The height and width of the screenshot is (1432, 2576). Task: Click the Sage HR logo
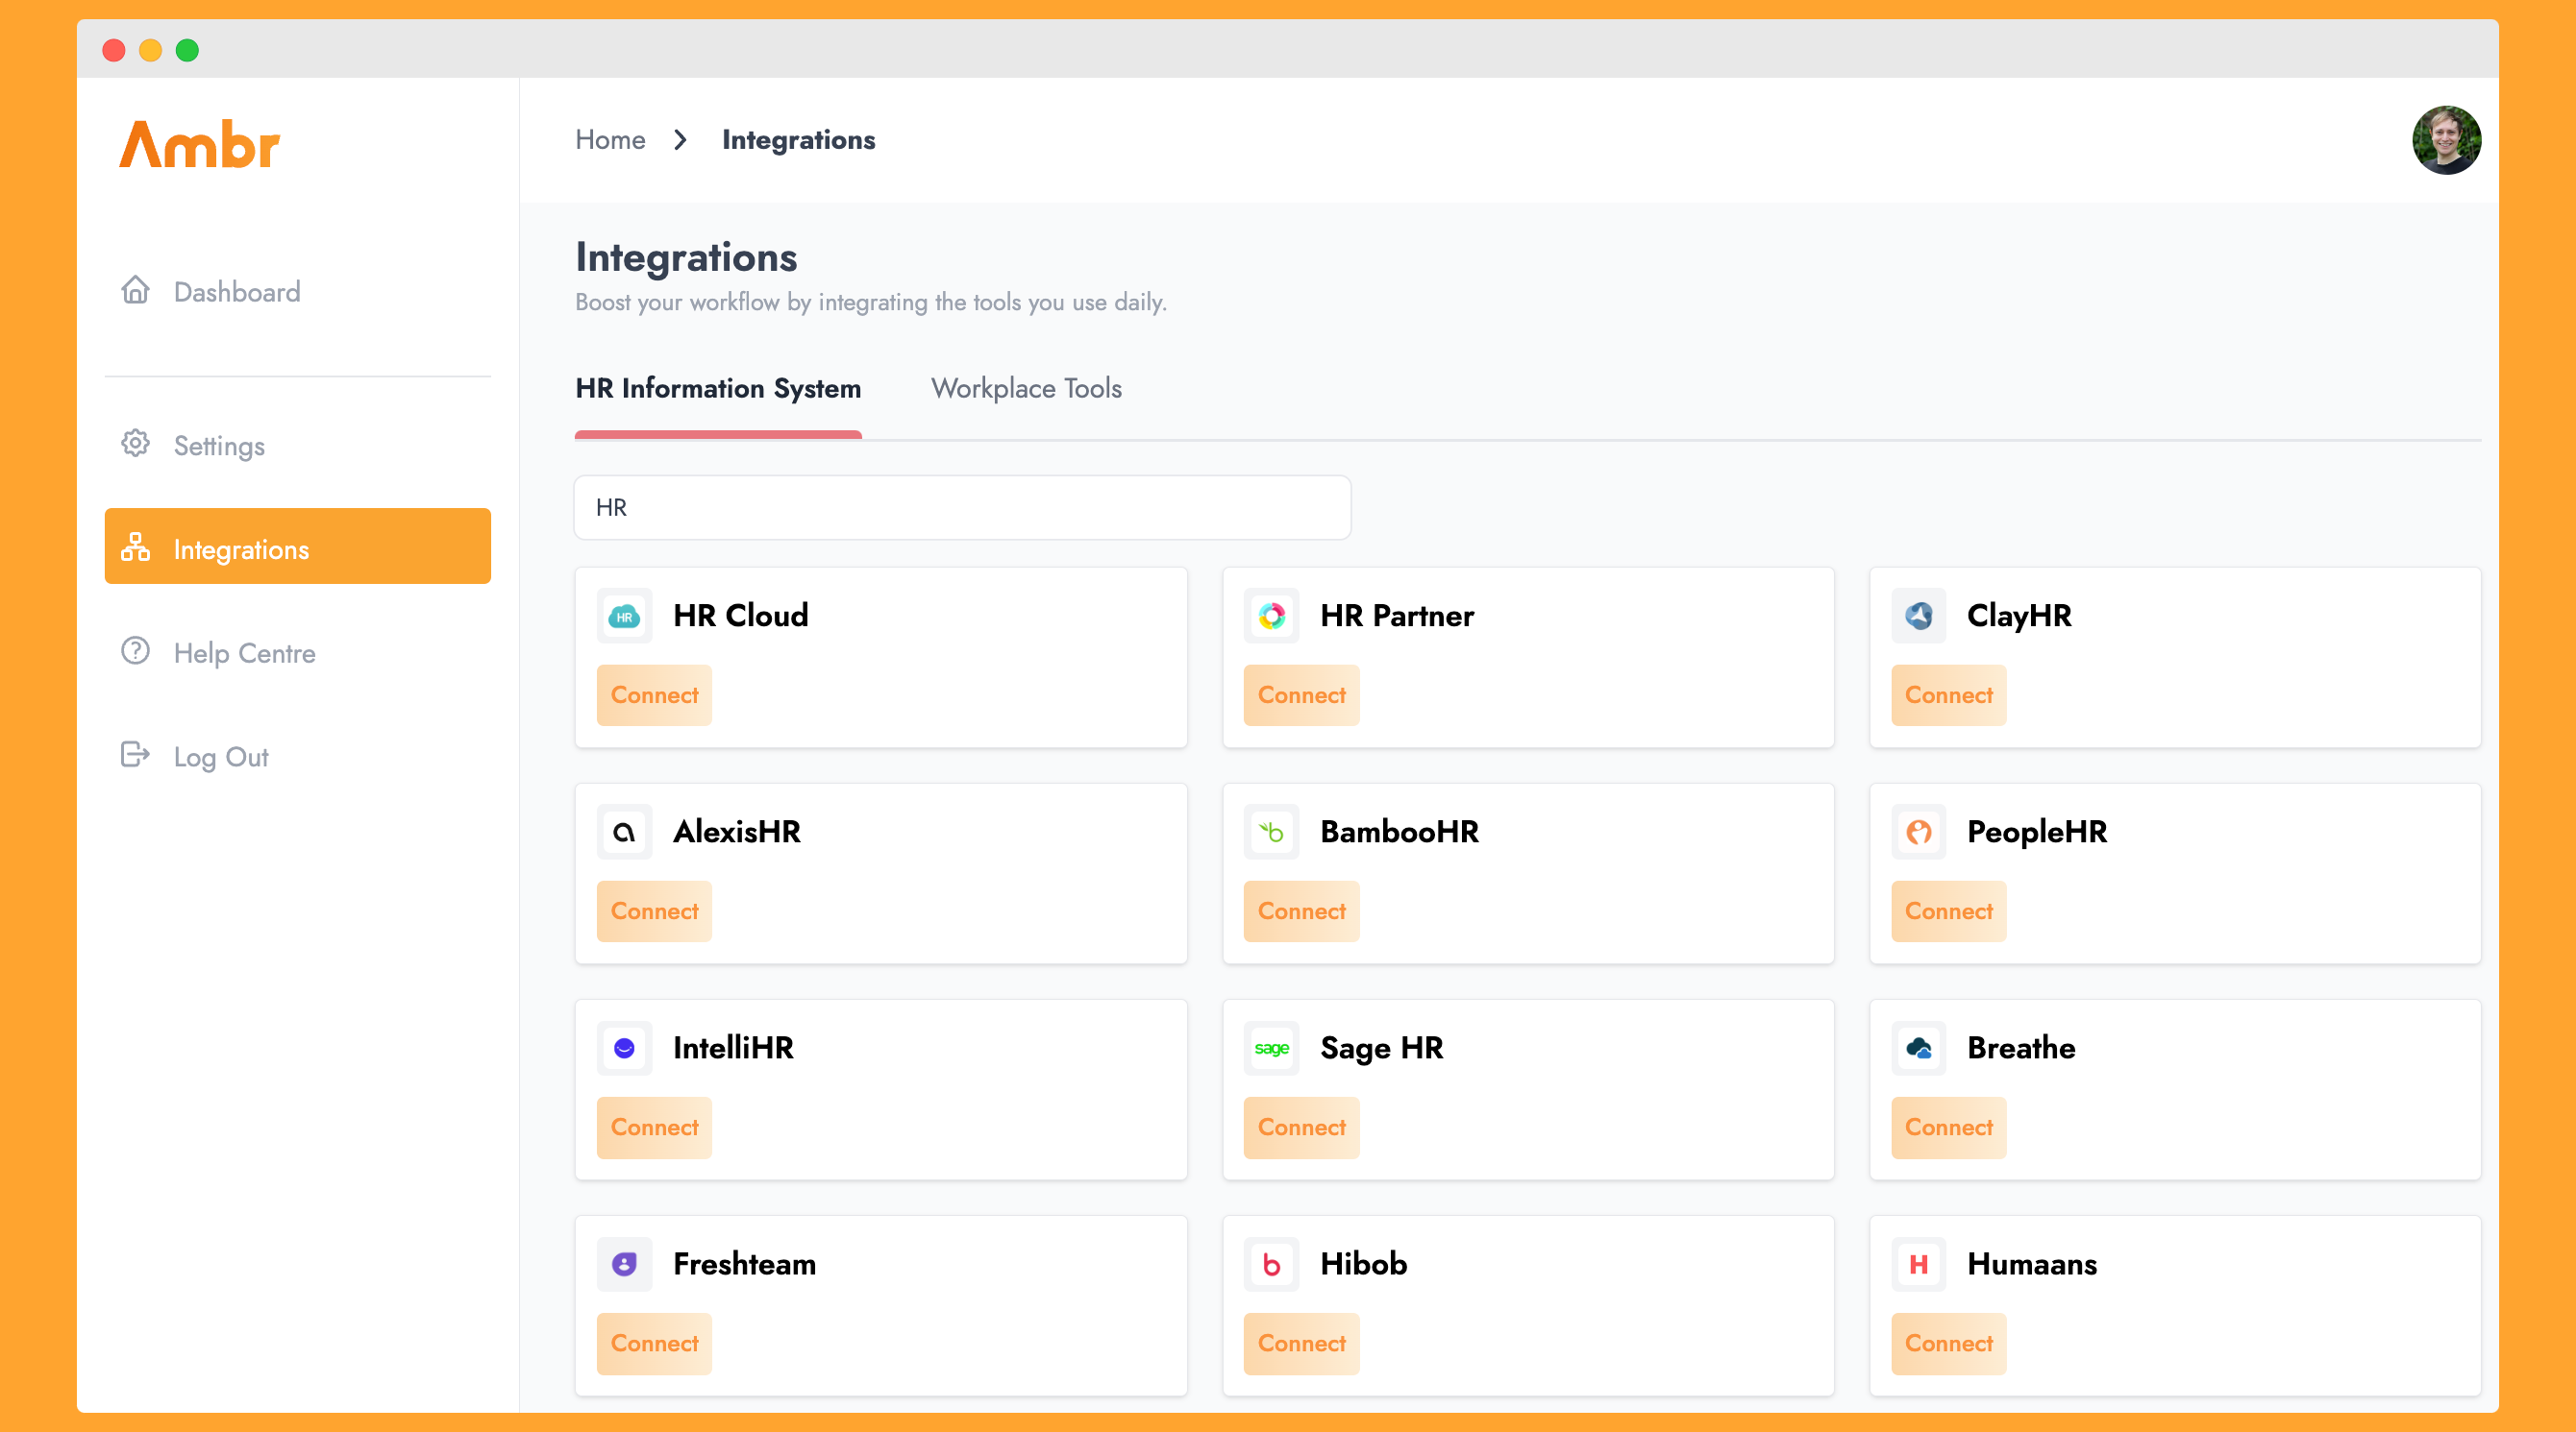coord(1271,1047)
